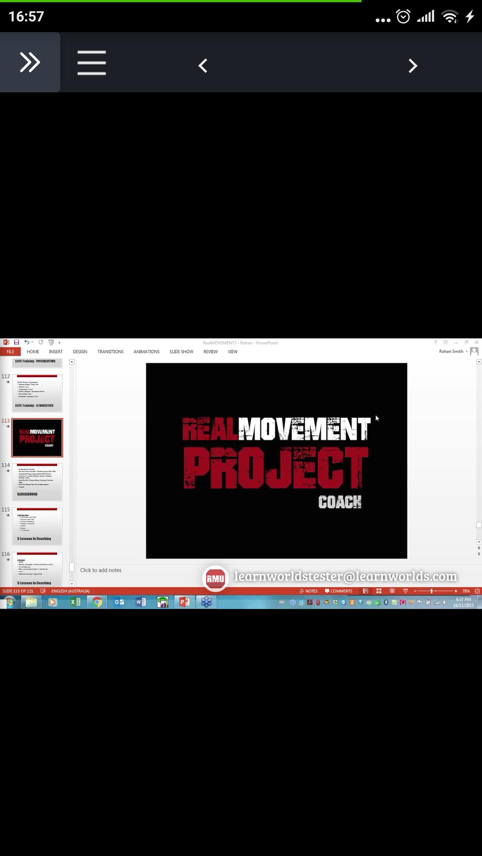
Task: Open media player icon in taskbar
Action: (53, 602)
